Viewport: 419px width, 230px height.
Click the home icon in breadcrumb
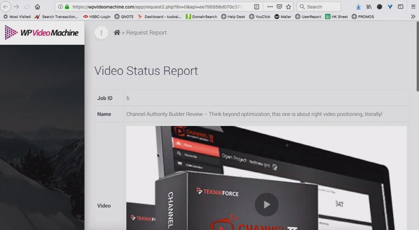[117, 32]
